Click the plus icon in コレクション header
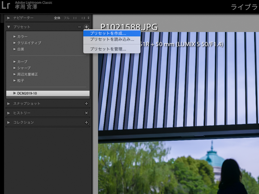This screenshot has height=194, width=259. click(x=86, y=123)
